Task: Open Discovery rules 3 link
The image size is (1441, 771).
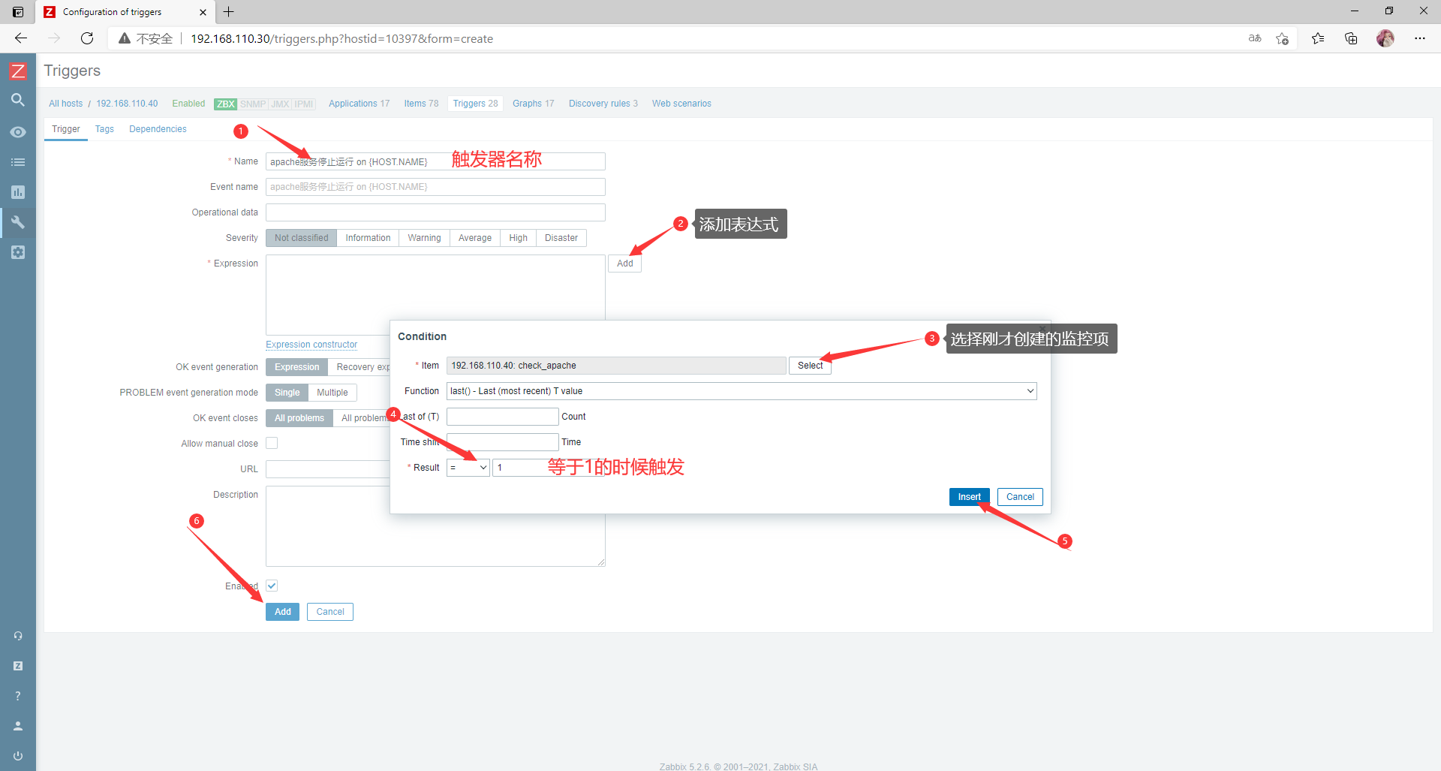Action: (x=603, y=104)
